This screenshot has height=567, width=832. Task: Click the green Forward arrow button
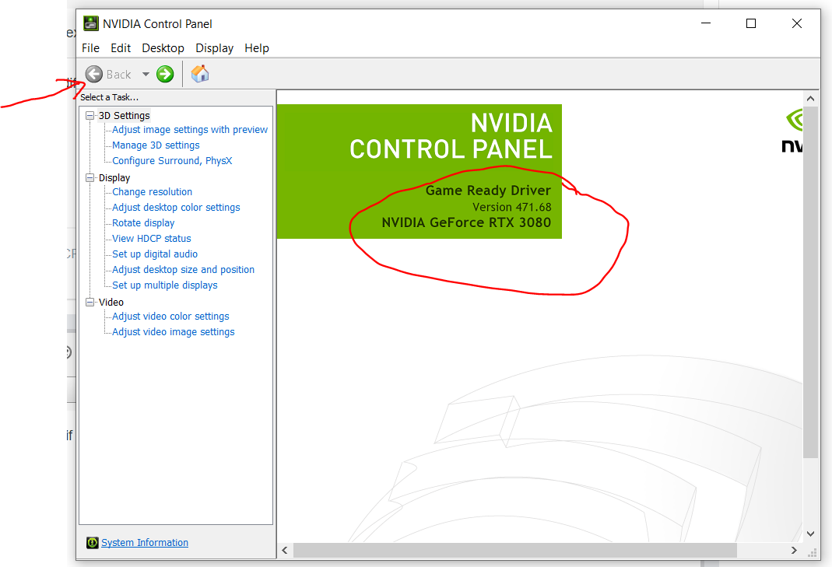[x=165, y=74]
